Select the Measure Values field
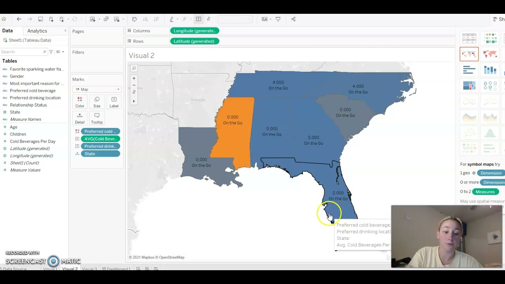 [x=25, y=170]
